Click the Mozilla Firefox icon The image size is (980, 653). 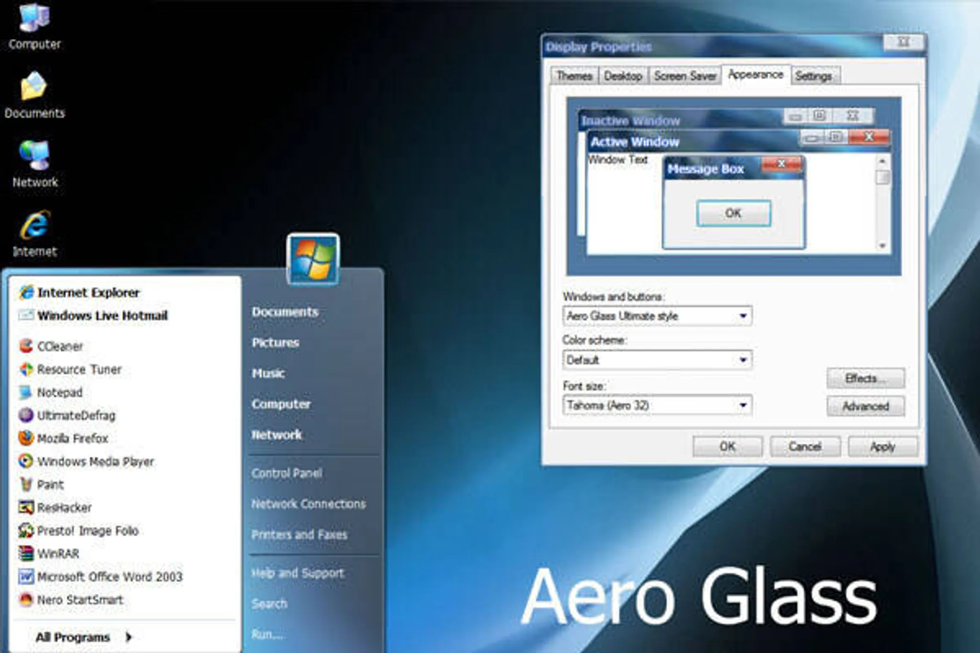pyautogui.click(x=26, y=438)
